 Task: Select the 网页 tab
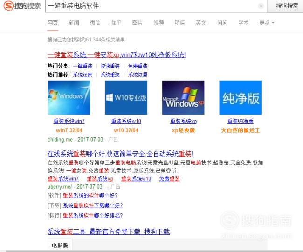pyautogui.click(x=53, y=23)
